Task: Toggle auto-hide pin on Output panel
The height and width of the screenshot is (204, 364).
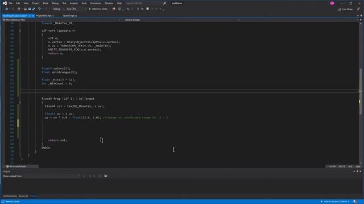Action: [x=357, y=171]
